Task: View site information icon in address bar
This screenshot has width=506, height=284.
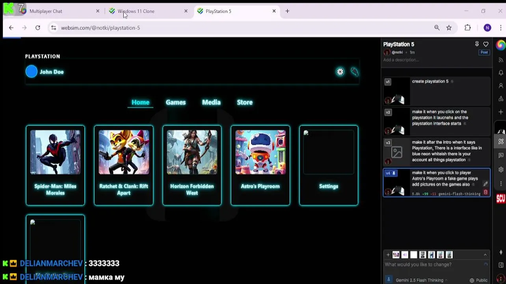Action: click(54, 28)
